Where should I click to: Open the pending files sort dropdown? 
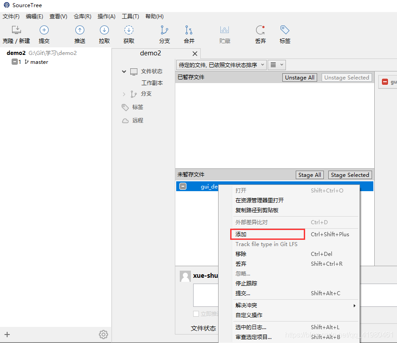point(221,65)
